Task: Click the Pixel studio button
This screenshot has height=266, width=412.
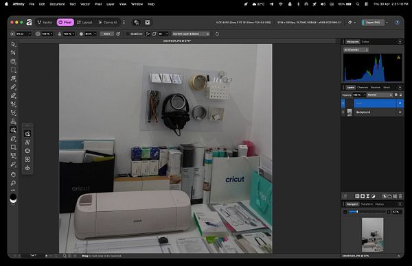Action: pos(65,23)
